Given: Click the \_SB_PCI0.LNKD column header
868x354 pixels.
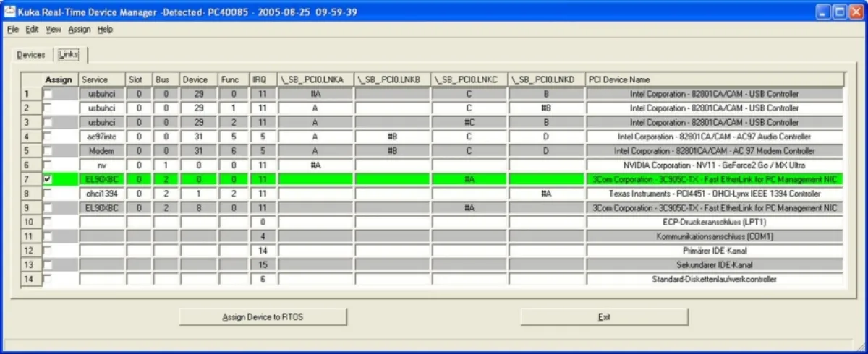Looking at the screenshot, I should pos(547,79).
